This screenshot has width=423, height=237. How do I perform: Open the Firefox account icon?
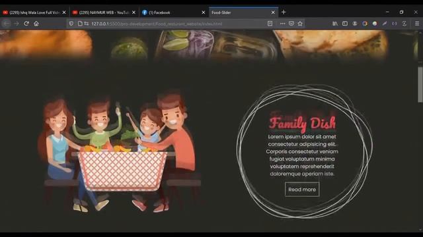(355, 24)
